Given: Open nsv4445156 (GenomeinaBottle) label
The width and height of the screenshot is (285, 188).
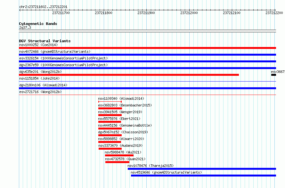Looking at the screenshot, I should pyautogui.click(x=125, y=125).
